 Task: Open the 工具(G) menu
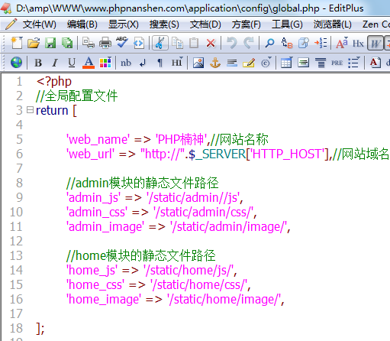point(287,24)
